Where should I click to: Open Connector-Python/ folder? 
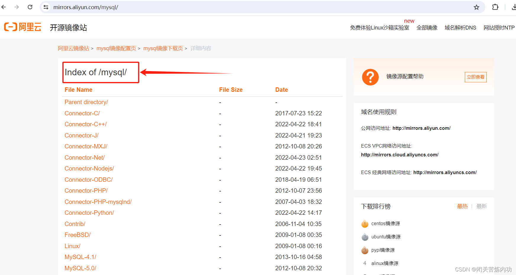point(89,213)
